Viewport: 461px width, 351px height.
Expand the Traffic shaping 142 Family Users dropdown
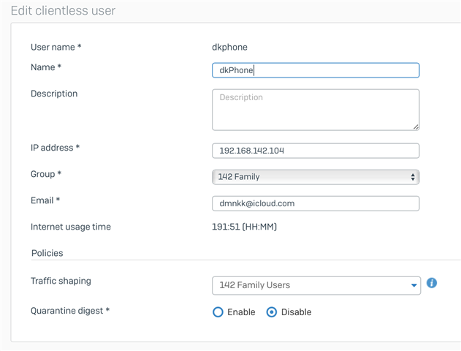(x=315, y=285)
